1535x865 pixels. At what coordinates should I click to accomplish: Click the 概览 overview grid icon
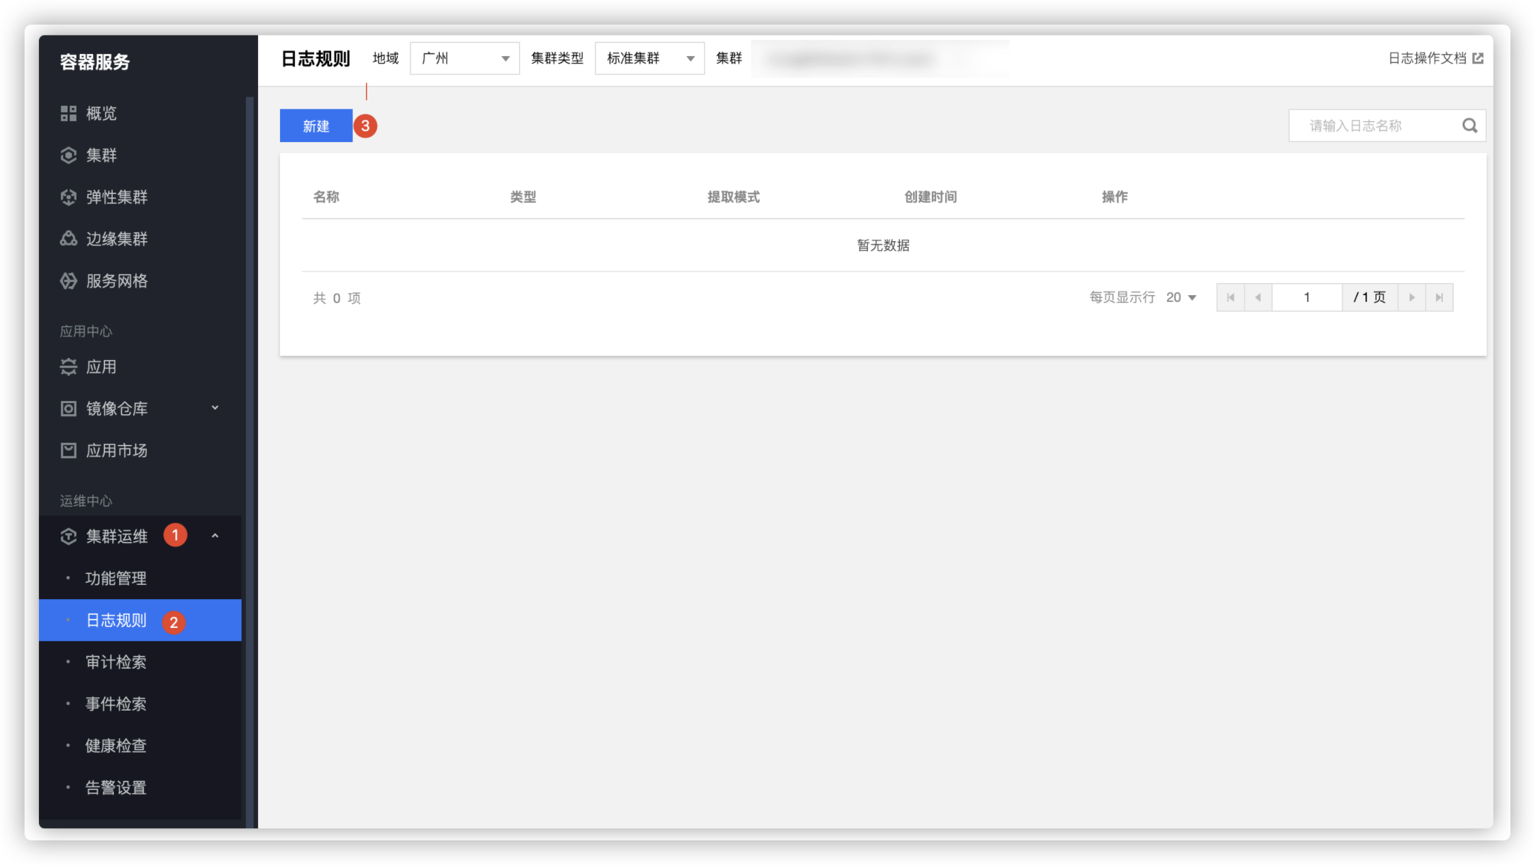(68, 113)
